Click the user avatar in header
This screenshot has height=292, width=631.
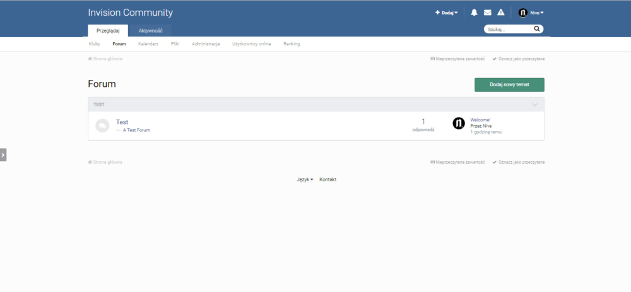(522, 13)
